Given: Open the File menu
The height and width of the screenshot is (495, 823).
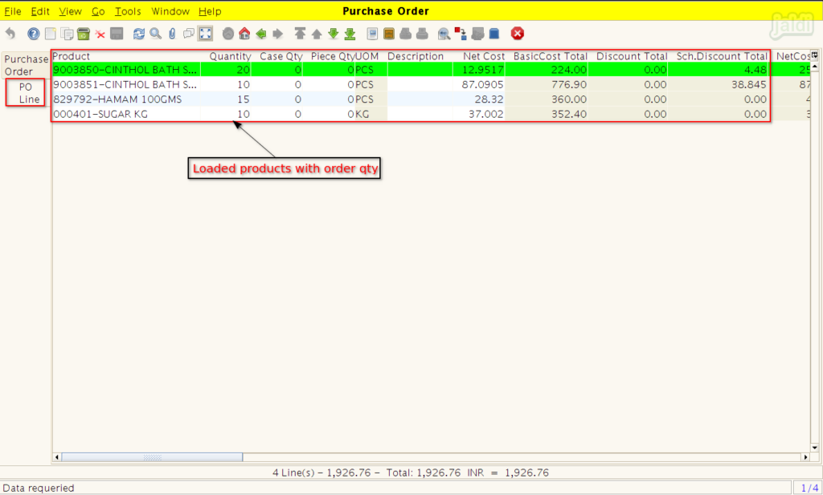Looking at the screenshot, I should pos(13,11).
